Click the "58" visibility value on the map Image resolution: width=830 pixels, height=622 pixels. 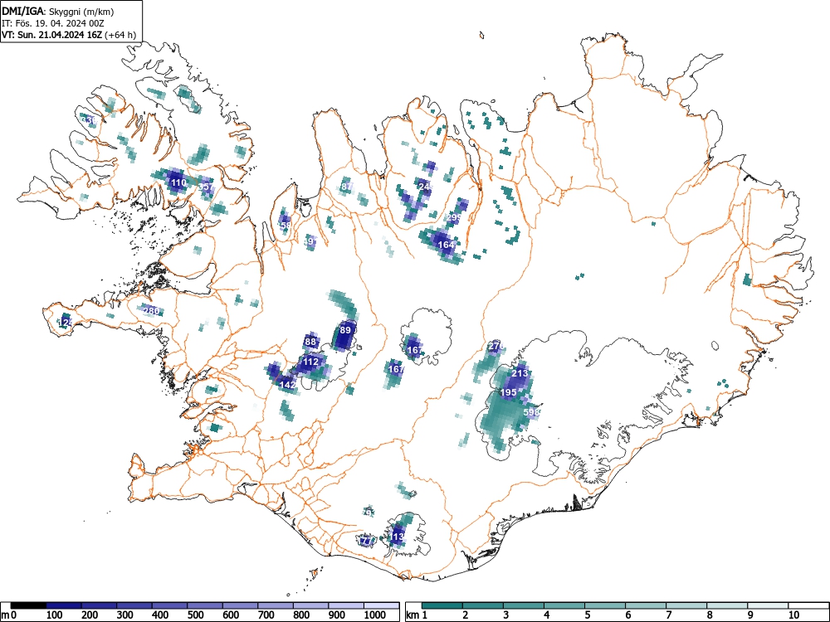286,225
